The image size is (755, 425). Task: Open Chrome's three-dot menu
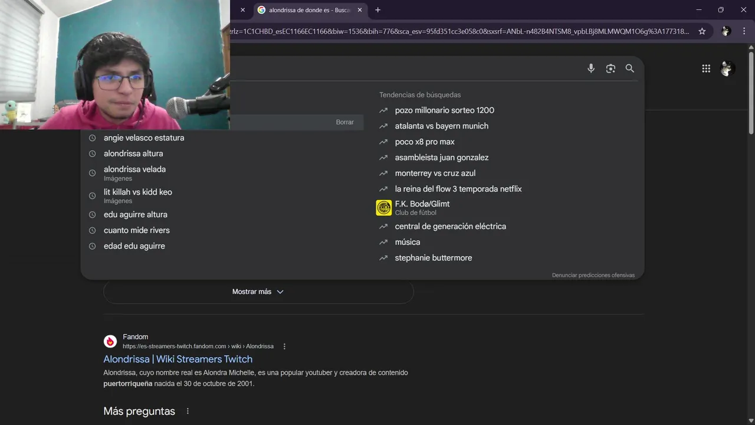(744, 31)
